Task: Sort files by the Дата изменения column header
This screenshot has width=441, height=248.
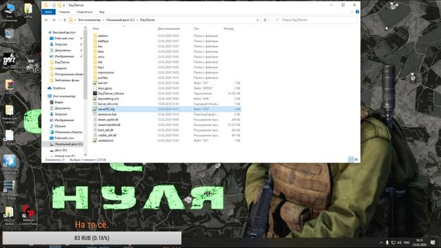Action: tap(169, 29)
